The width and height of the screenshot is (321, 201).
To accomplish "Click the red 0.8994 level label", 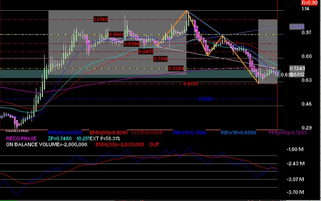I will 132,44.
